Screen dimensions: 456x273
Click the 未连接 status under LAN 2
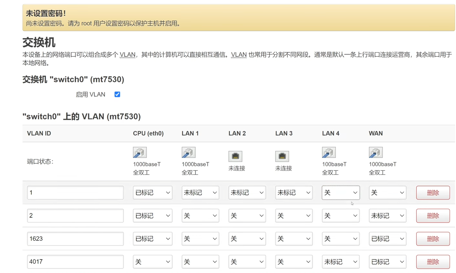point(237,168)
